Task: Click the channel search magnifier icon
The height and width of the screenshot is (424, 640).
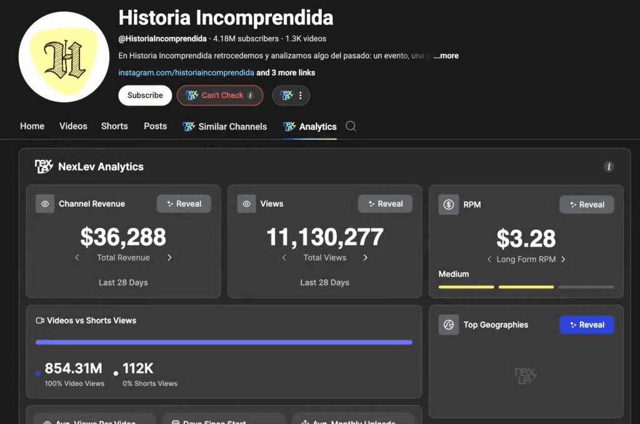Action: click(351, 126)
